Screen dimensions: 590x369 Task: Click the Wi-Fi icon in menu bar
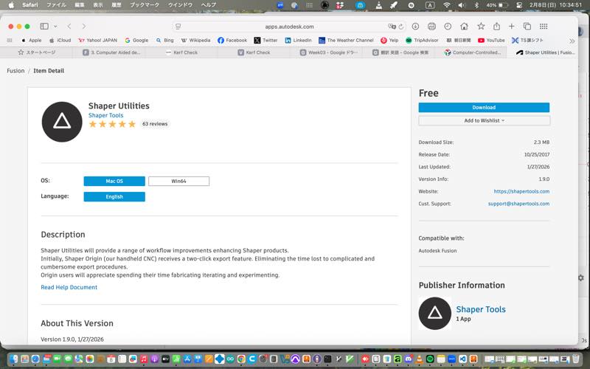[x=447, y=5]
